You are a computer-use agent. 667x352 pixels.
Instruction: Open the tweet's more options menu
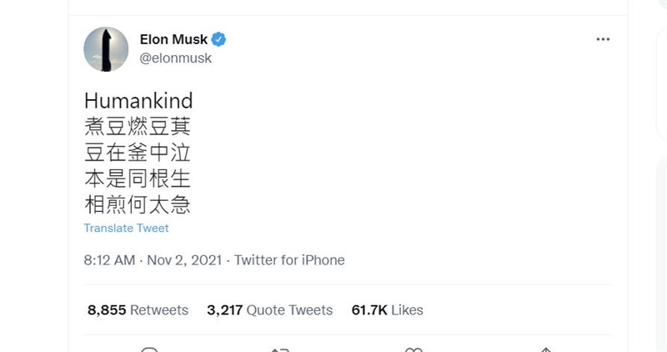pos(603,39)
